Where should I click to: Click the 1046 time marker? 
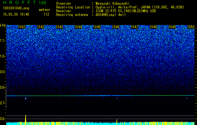coord(116,27)
